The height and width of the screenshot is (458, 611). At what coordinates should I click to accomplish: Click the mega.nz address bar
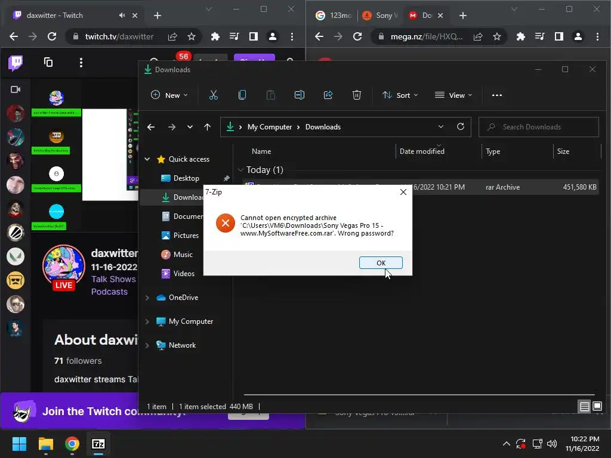[x=427, y=36]
